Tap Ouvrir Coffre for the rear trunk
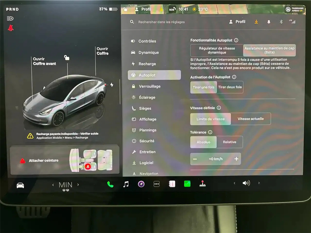 pos(103,51)
